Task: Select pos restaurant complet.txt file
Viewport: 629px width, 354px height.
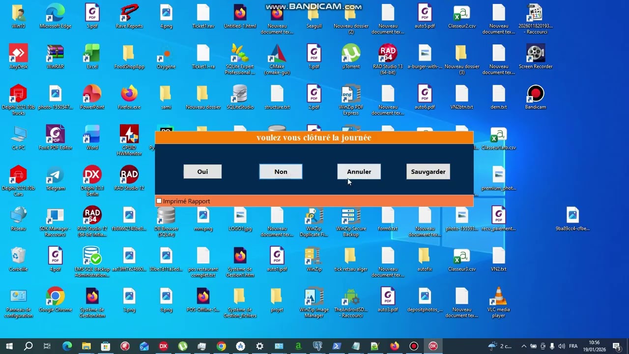Action: [203, 262]
